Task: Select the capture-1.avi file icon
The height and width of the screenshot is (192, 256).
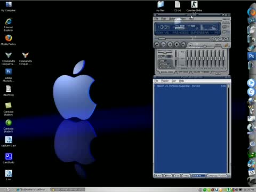Action: coord(9,141)
